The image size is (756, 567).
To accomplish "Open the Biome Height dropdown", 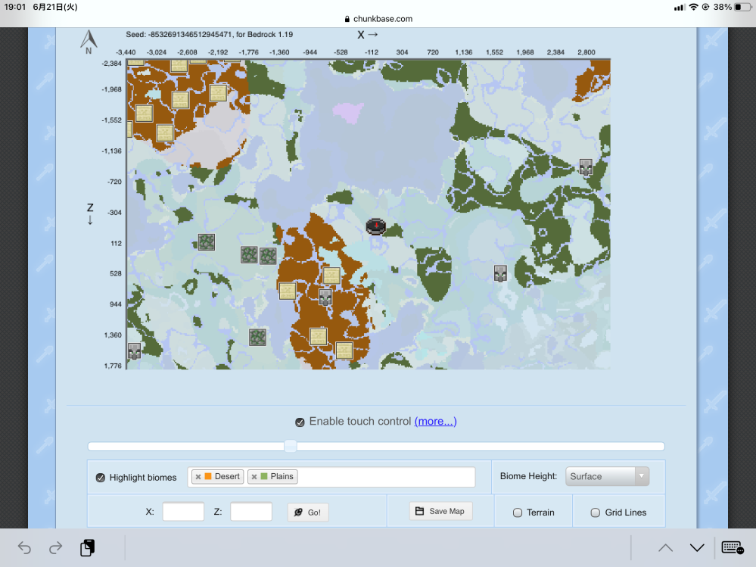I will click(608, 476).
